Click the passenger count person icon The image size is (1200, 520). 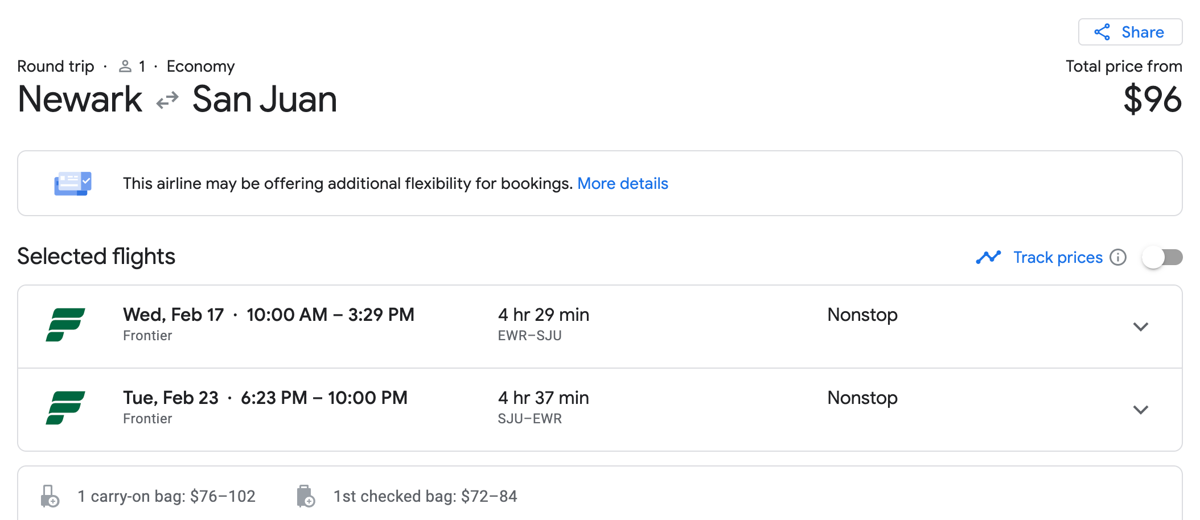pyautogui.click(x=125, y=67)
